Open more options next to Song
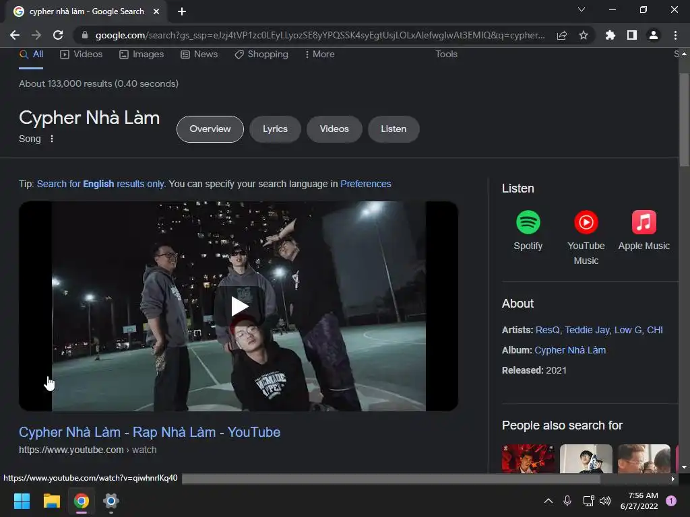 [x=51, y=139]
